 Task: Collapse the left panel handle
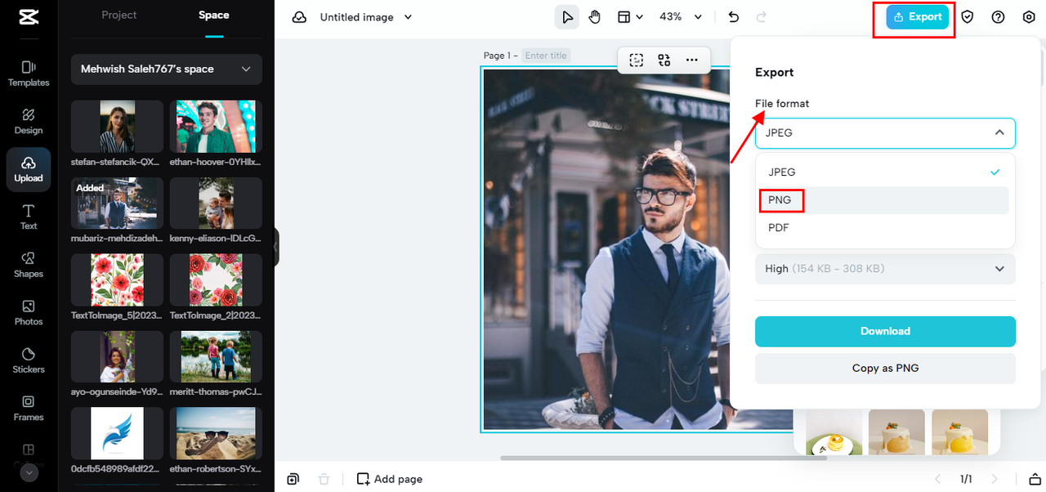point(276,247)
